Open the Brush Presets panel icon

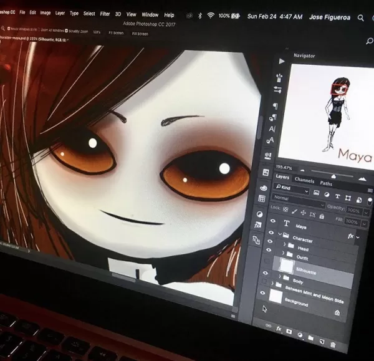279,78
